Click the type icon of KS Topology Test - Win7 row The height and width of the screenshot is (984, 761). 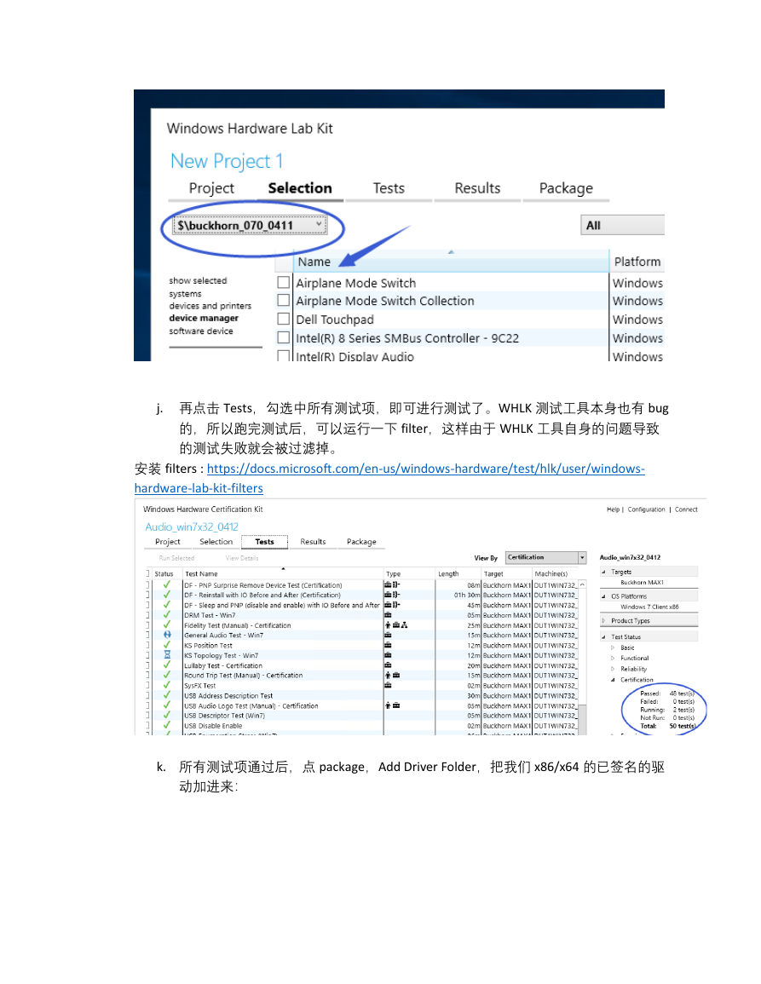pos(388,655)
